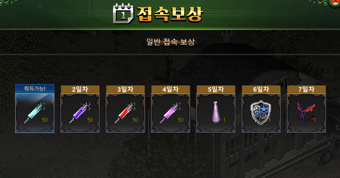Screen dimensions: 340x178
Task: Click the 일반 접속 보상 section title
Action: pos(170,42)
